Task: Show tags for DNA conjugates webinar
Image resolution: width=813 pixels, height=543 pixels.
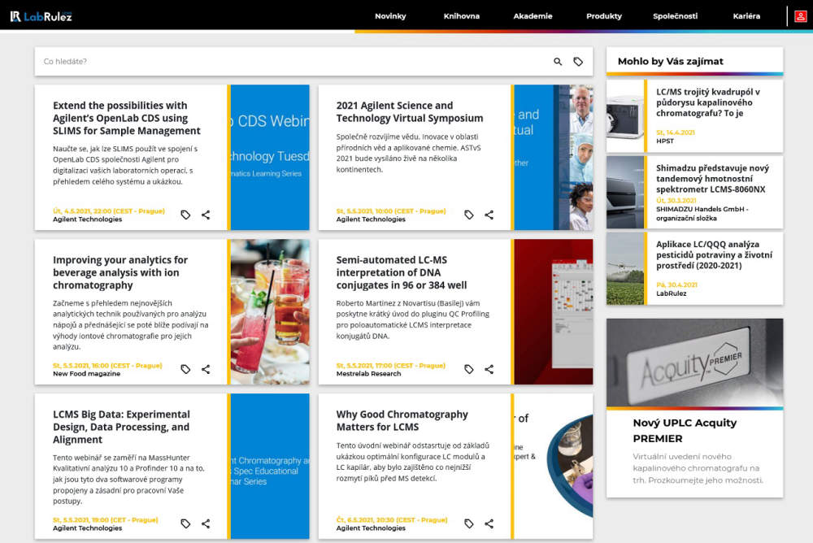Action: [469, 369]
